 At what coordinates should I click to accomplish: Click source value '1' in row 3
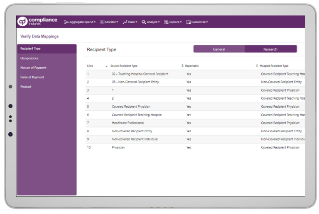[113, 90]
